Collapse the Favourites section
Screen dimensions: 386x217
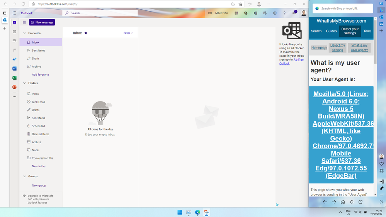[x=24, y=33]
